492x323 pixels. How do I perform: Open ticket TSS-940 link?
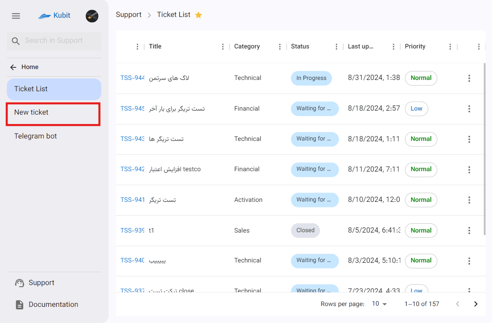click(133, 261)
